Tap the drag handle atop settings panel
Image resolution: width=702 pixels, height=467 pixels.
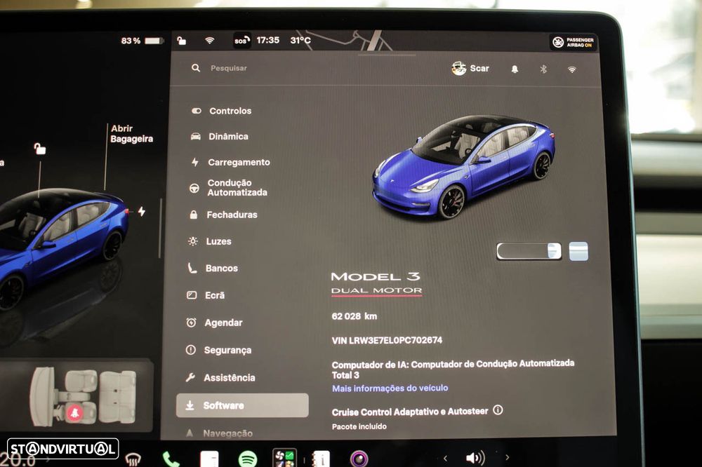[x=387, y=55]
